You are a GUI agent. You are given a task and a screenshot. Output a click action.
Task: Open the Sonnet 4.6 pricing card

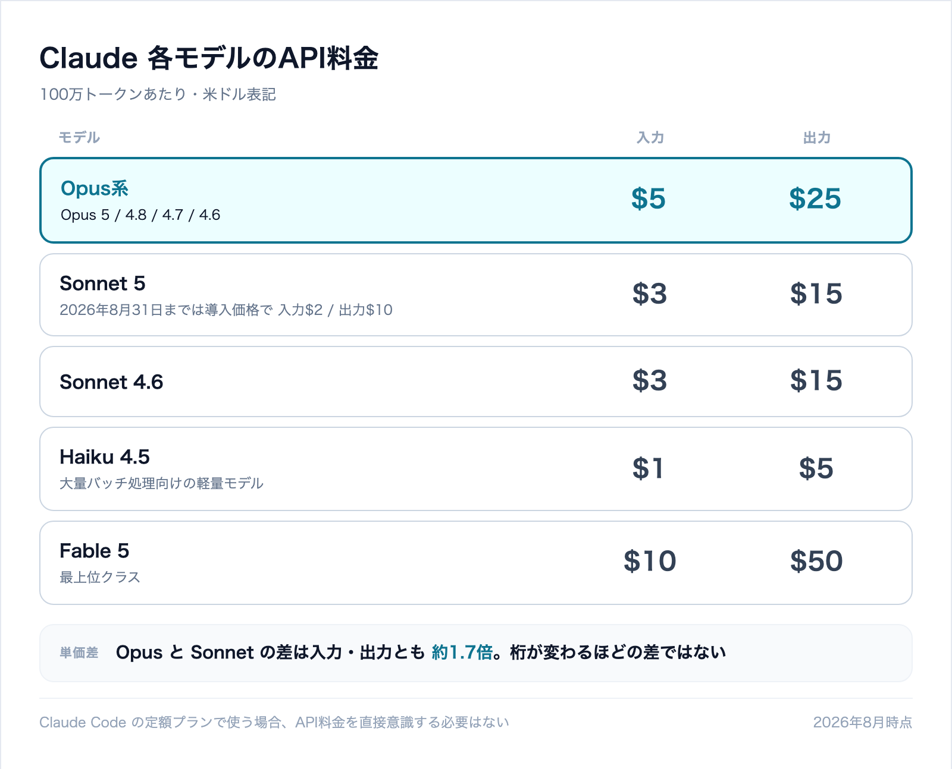[x=476, y=382]
